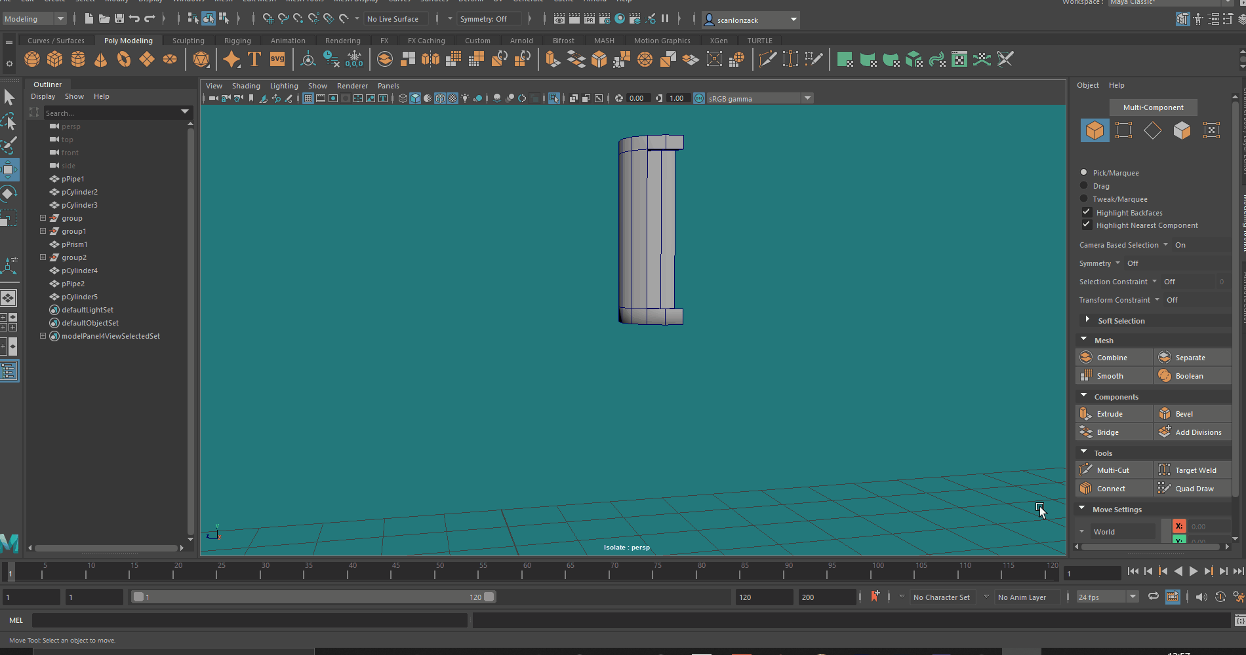1246x655 pixels.
Task: Click the playback range slider bar
Action: 313,597
